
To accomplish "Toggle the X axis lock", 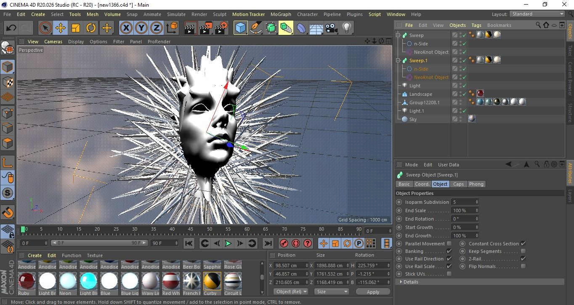I will point(126,28).
